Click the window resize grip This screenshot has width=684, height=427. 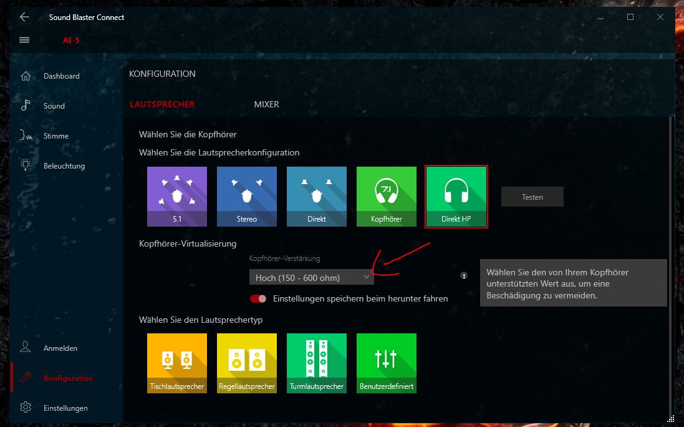[671, 419]
